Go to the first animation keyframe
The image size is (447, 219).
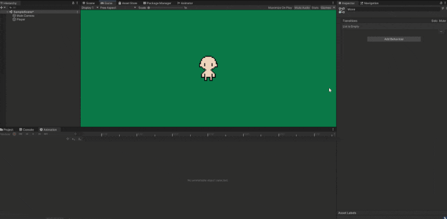point(20,134)
